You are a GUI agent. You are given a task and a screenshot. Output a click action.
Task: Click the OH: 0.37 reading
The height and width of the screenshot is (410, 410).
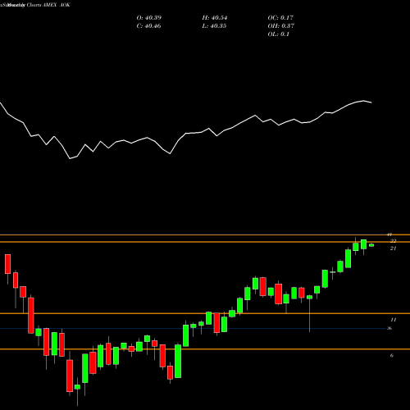pos(281,26)
